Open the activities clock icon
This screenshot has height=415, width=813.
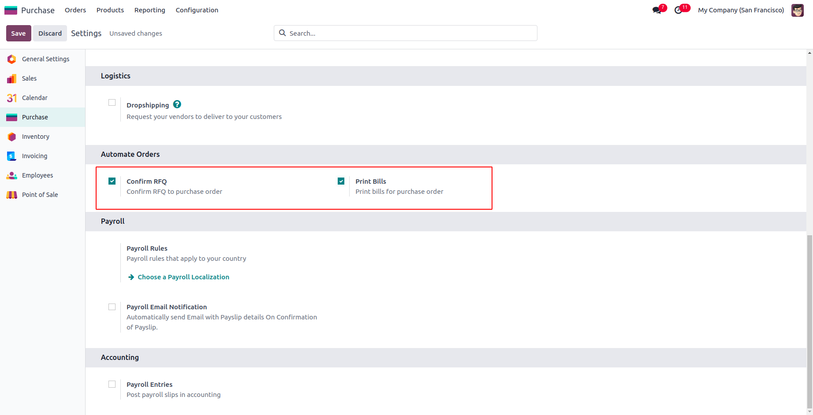click(x=679, y=10)
